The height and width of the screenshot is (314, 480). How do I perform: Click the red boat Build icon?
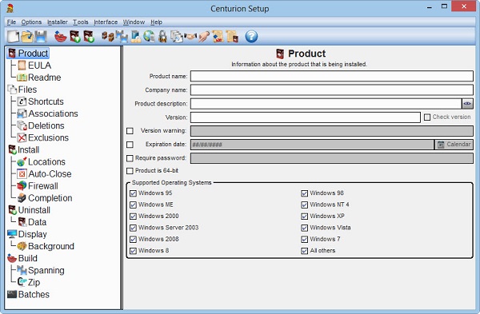(61, 37)
